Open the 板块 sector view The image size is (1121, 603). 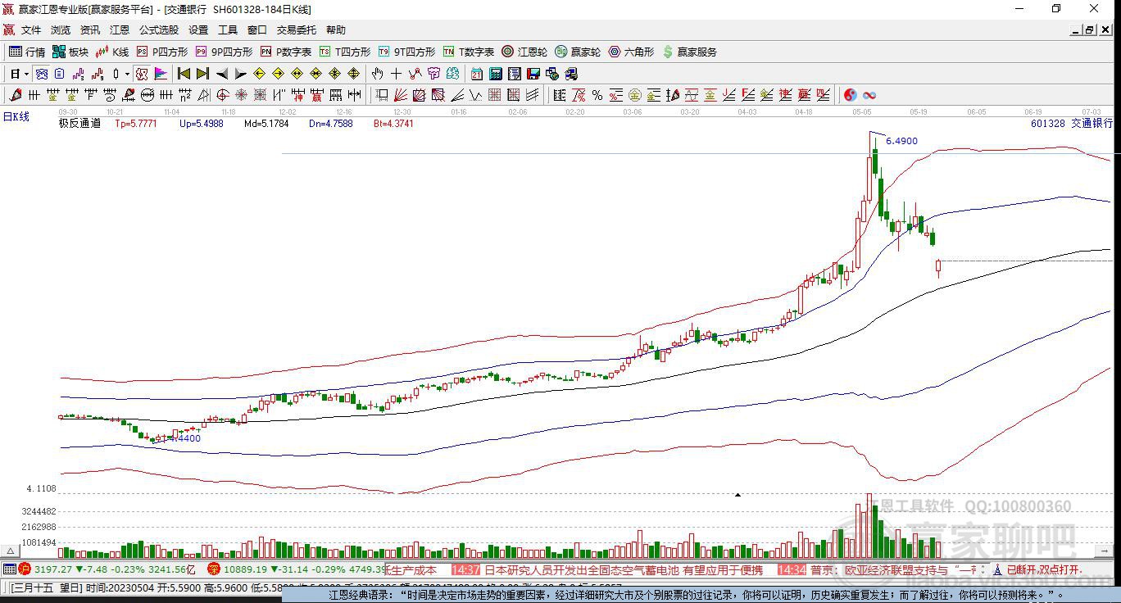point(70,52)
